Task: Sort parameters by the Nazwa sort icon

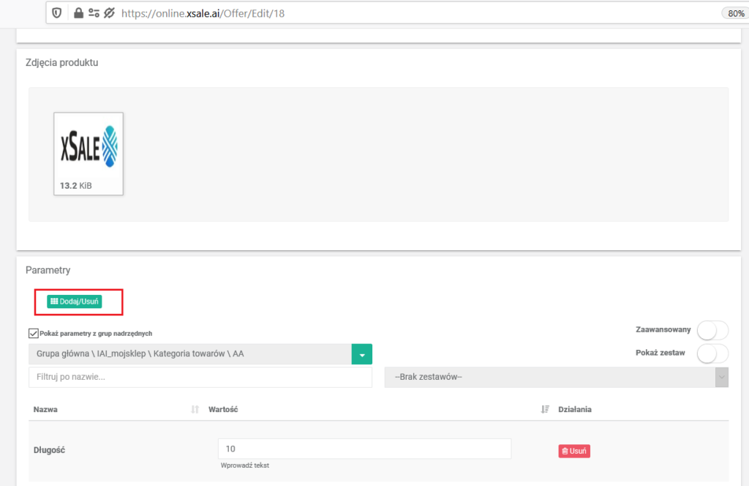Action: [x=195, y=410]
